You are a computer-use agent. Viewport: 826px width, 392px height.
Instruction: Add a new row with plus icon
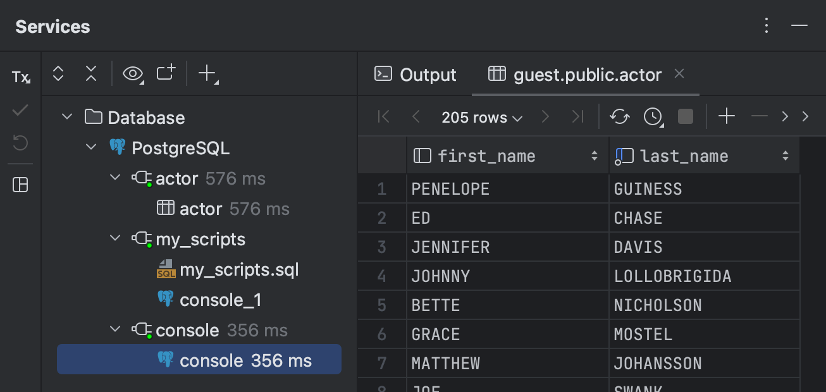pyautogui.click(x=726, y=116)
